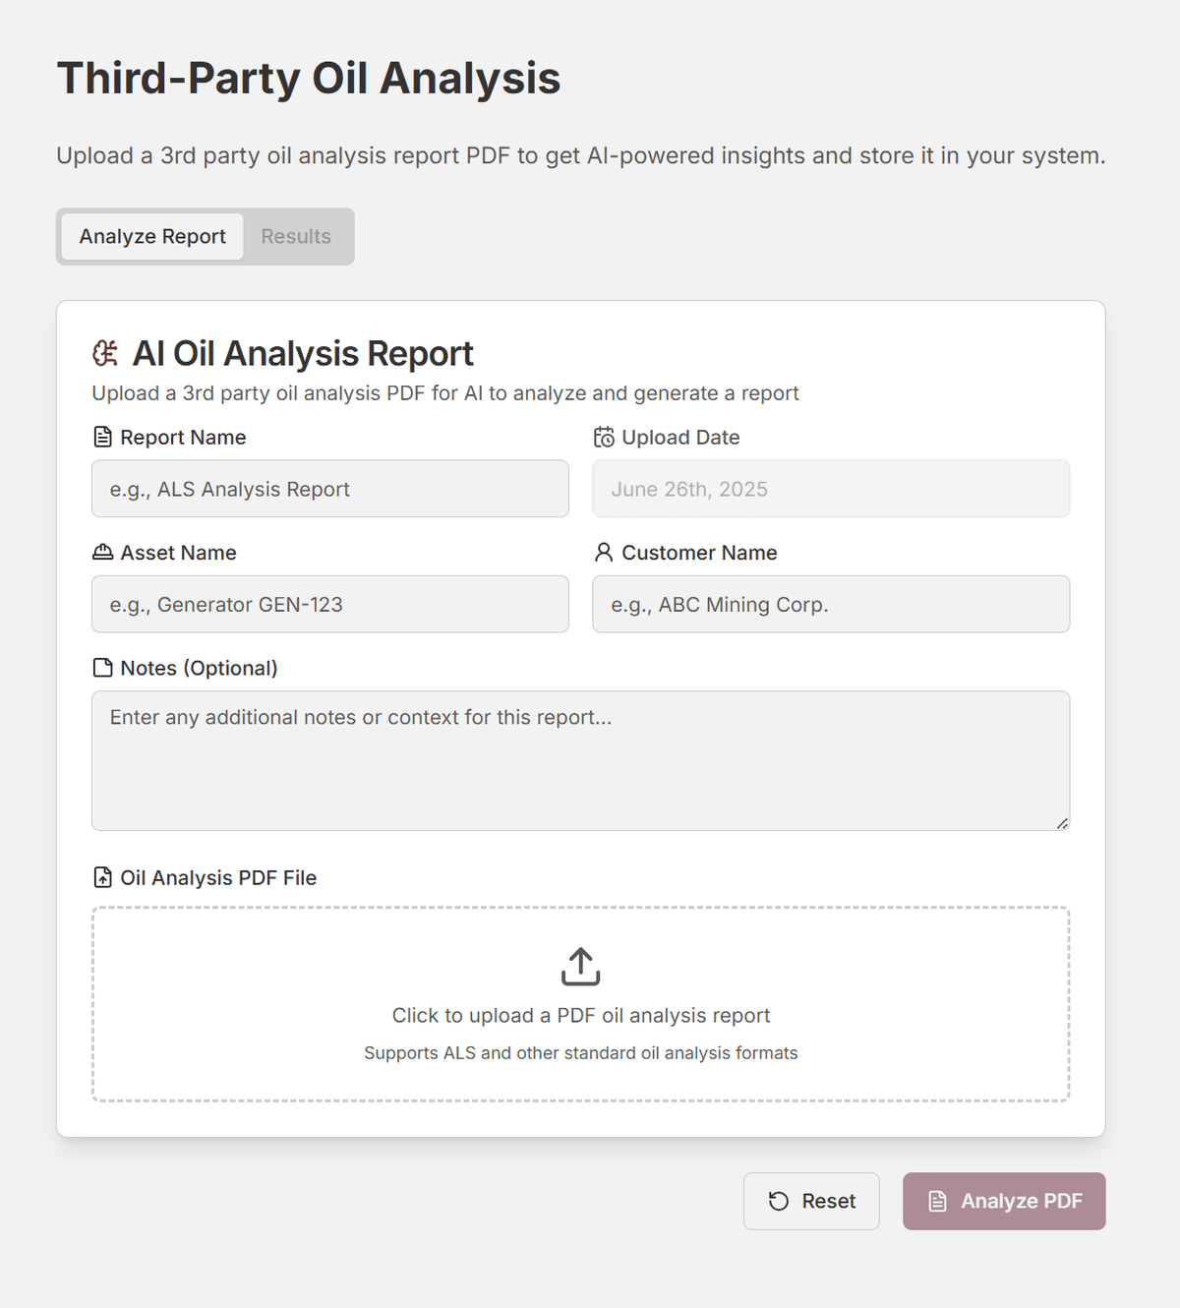The image size is (1180, 1308).
Task: Select the Customer Name input field
Action: (x=830, y=604)
